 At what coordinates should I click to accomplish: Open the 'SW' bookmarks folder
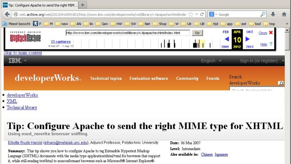coord(131,24)
